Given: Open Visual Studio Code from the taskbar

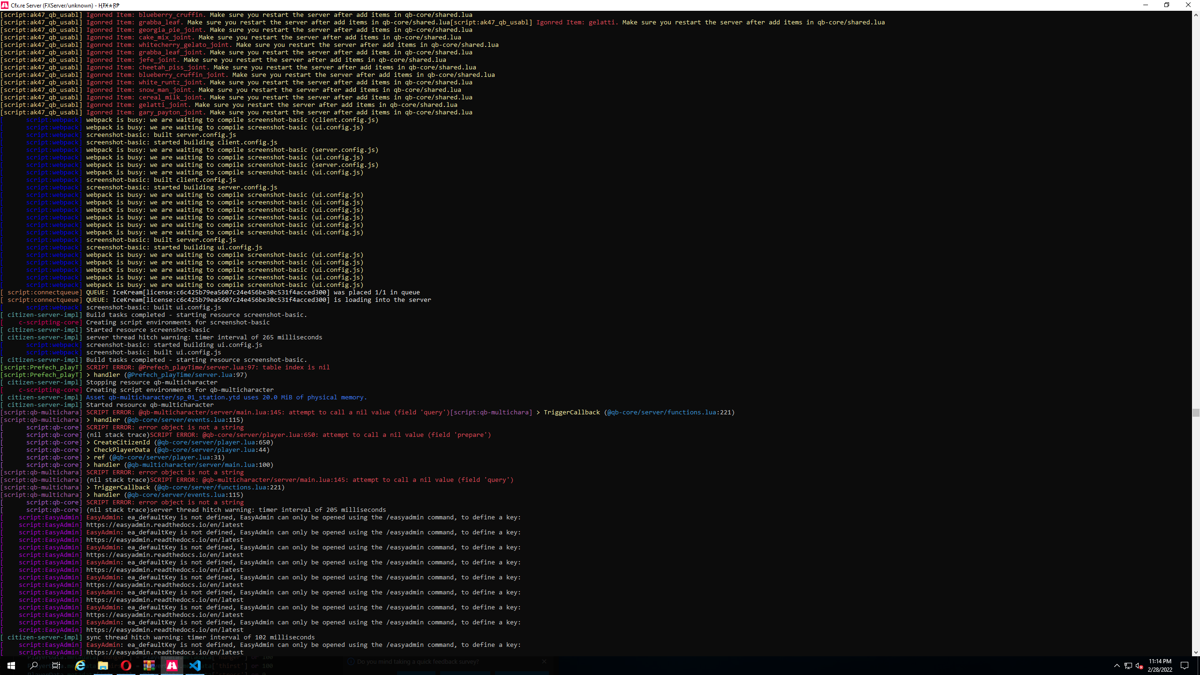Looking at the screenshot, I should (195, 665).
